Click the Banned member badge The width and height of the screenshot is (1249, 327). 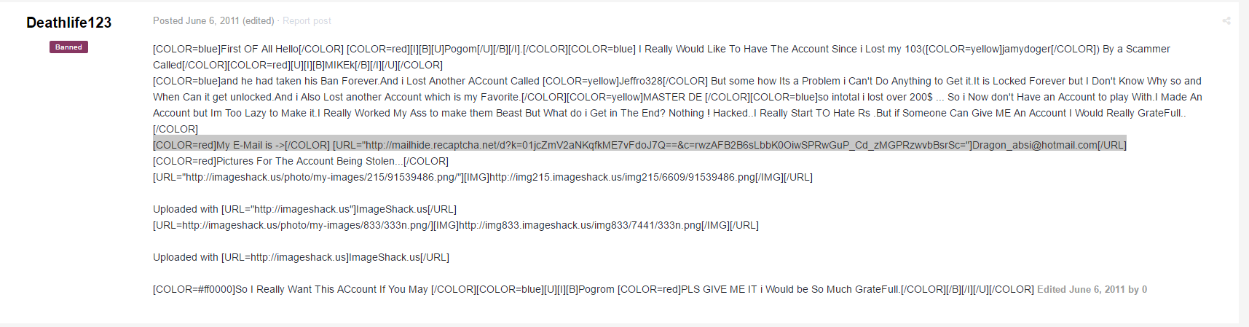click(x=68, y=47)
